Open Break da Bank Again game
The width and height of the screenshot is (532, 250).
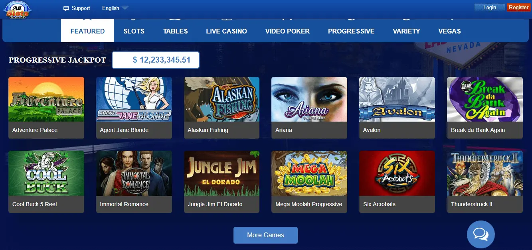click(485, 108)
